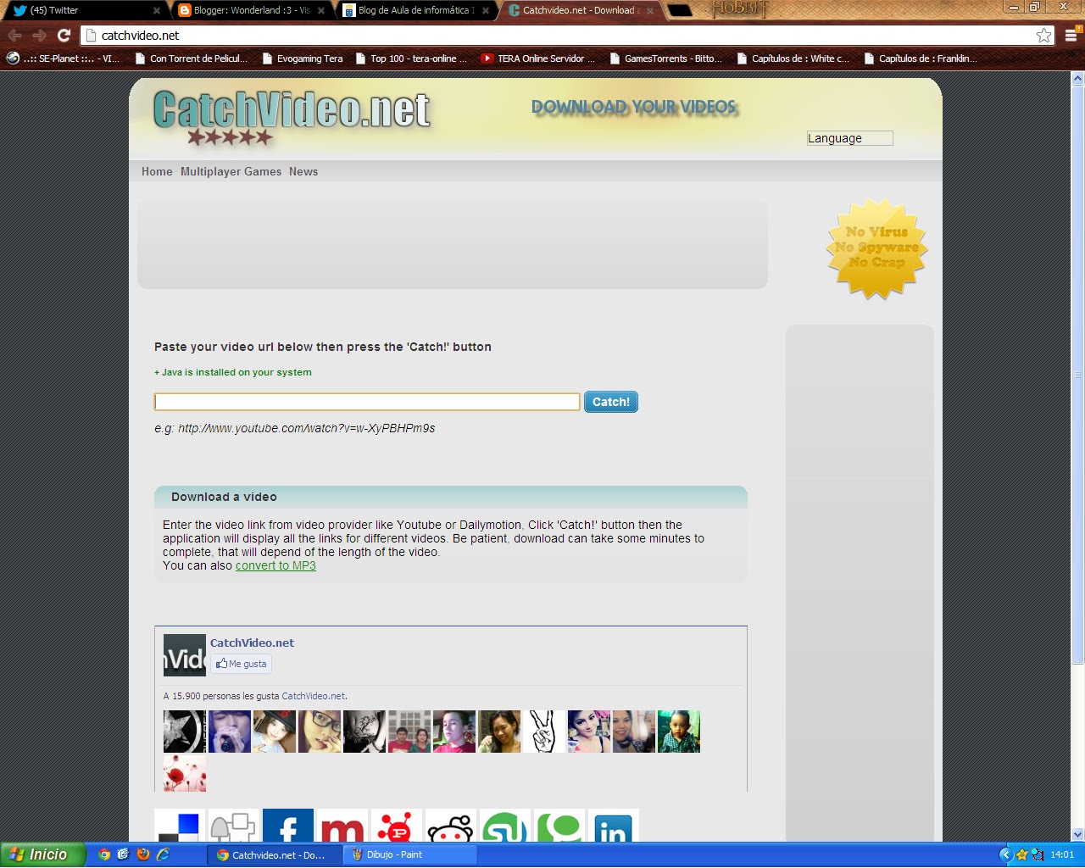Close the Twitter tab
The width and height of the screenshot is (1085, 868).
click(157, 10)
